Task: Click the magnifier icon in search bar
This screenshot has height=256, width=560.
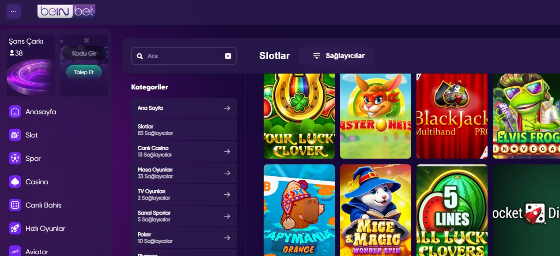Action: (140, 56)
